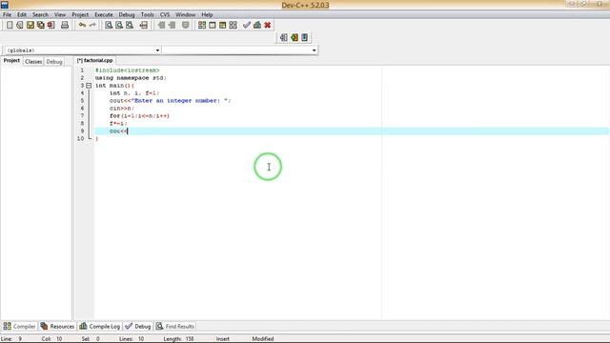610x343 pixels.
Task: Click the red X stop icon
Action: (x=268, y=26)
